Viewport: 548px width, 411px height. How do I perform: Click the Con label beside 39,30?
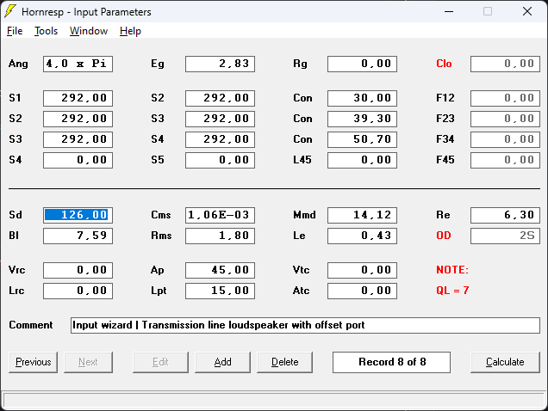tap(302, 119)
